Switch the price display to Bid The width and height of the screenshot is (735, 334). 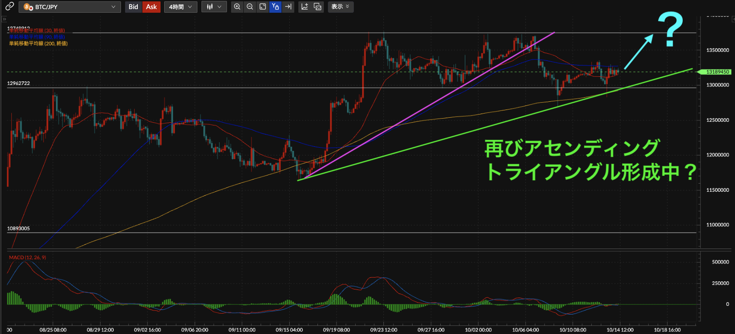click(x=133, y=7)
